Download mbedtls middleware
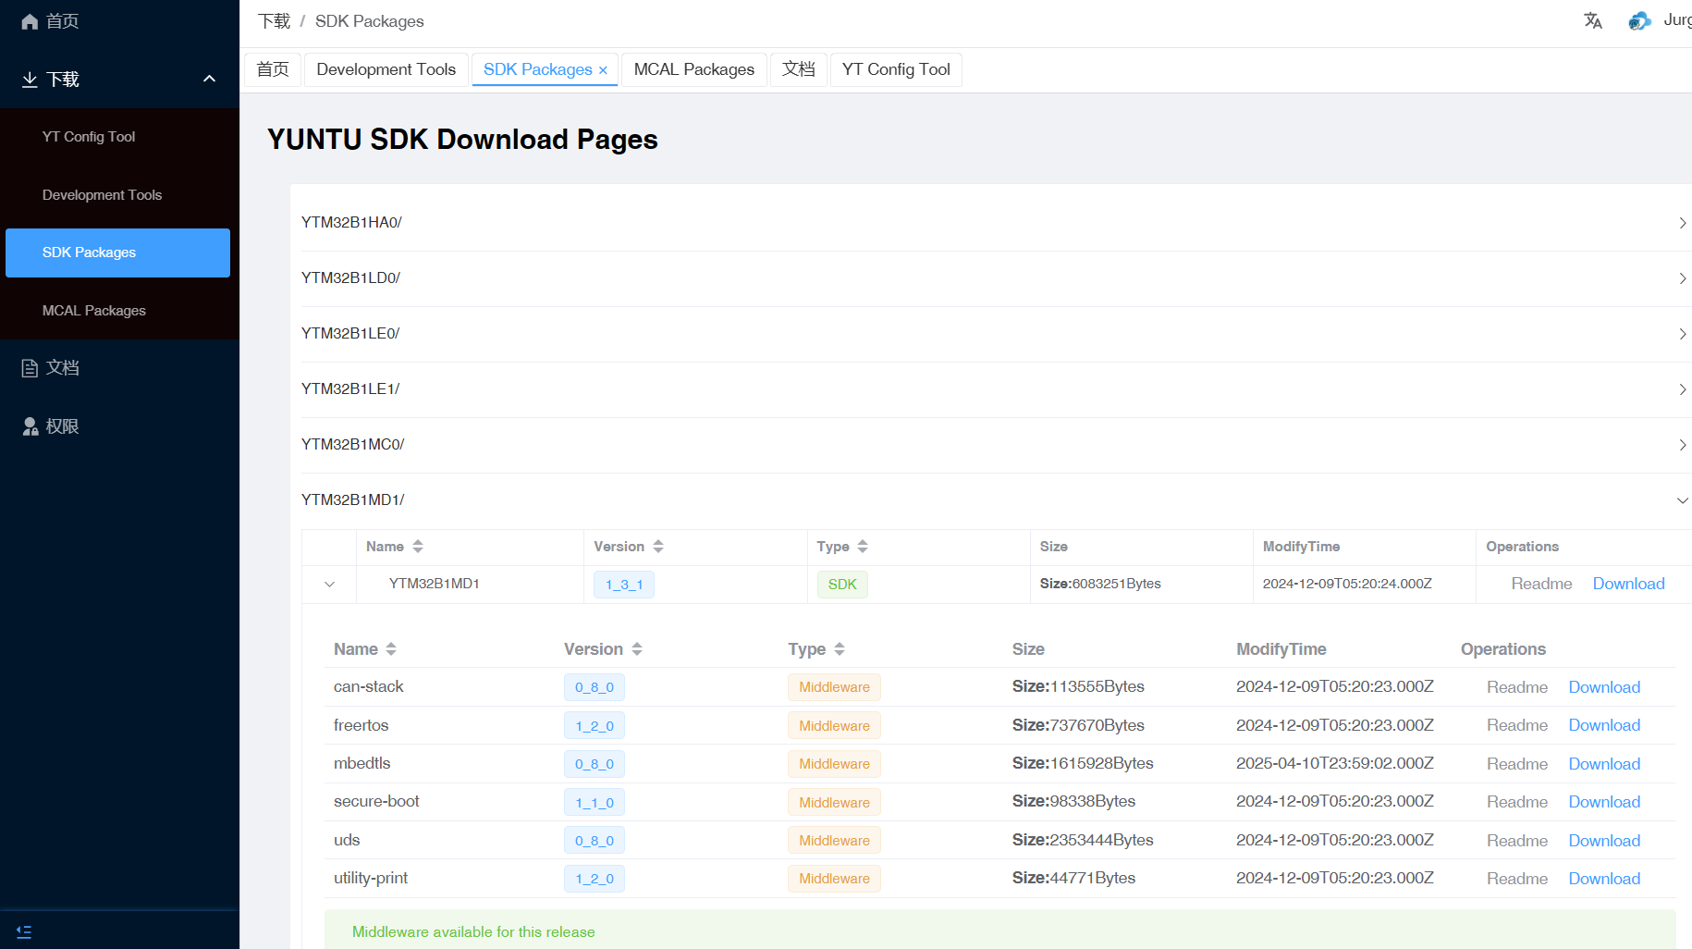 tap(1604, 764)
